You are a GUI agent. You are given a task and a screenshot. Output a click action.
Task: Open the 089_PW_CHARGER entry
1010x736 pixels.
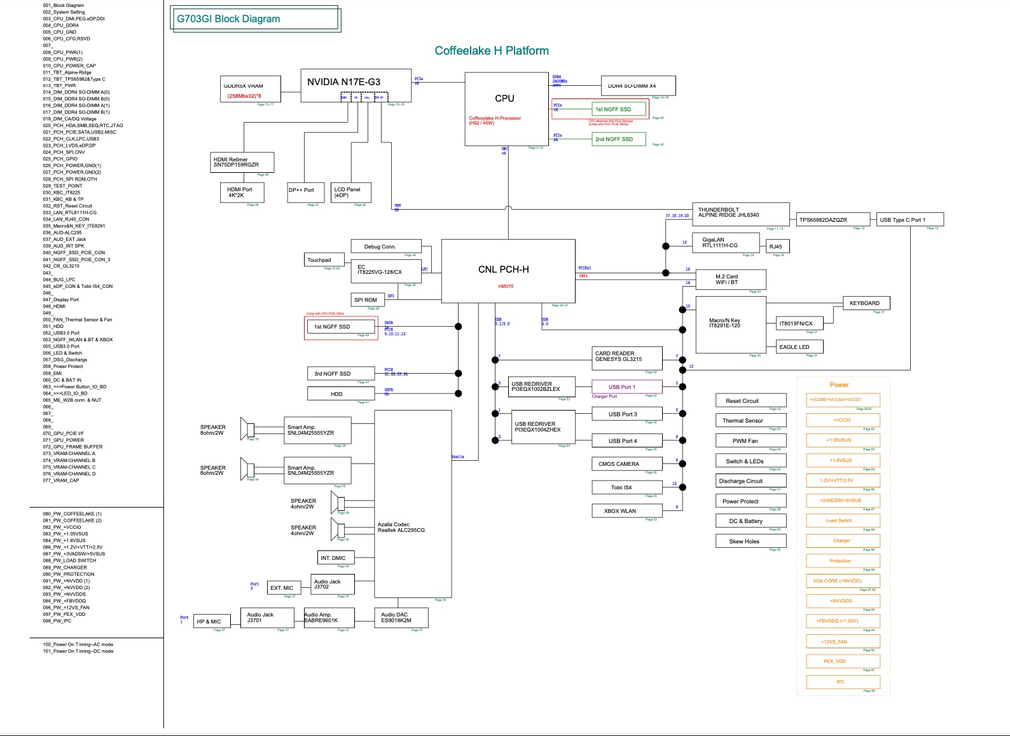[x=65, y=568]
